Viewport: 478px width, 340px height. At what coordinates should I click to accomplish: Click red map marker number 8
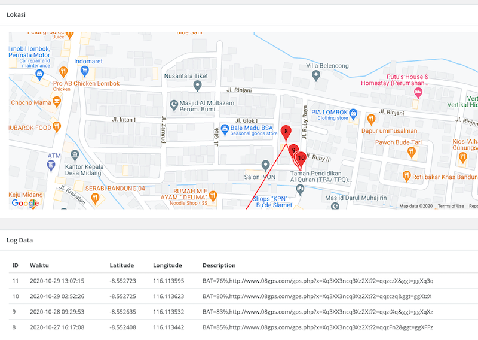click(286, 133)
